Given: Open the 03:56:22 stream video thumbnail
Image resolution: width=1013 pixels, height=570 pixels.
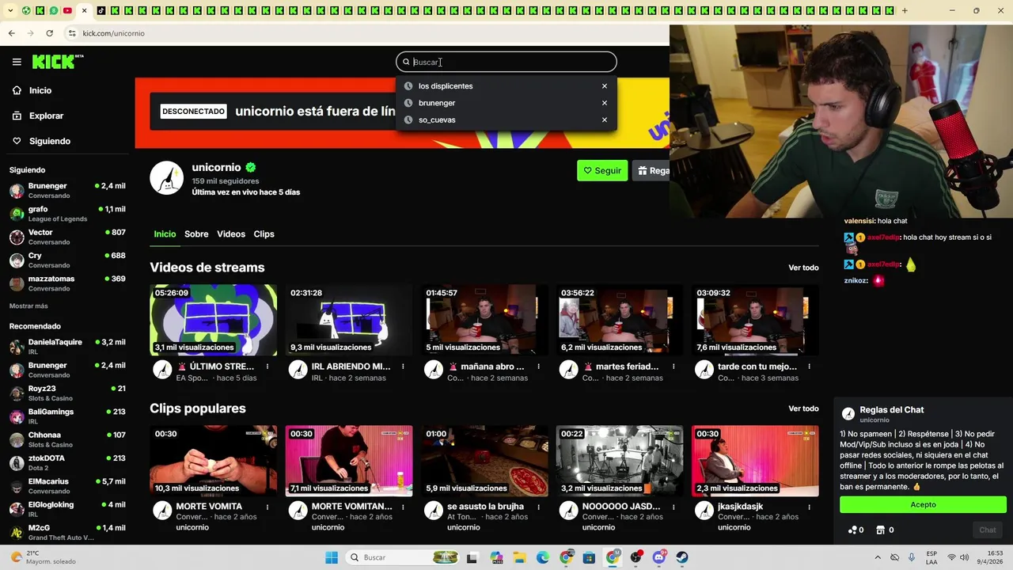Looking at the screenshot, I should [620, 320].
